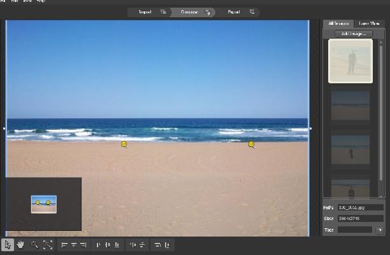Align selected images to bottom edges
This screenshot has width=390, height=255.
point(117,245)
